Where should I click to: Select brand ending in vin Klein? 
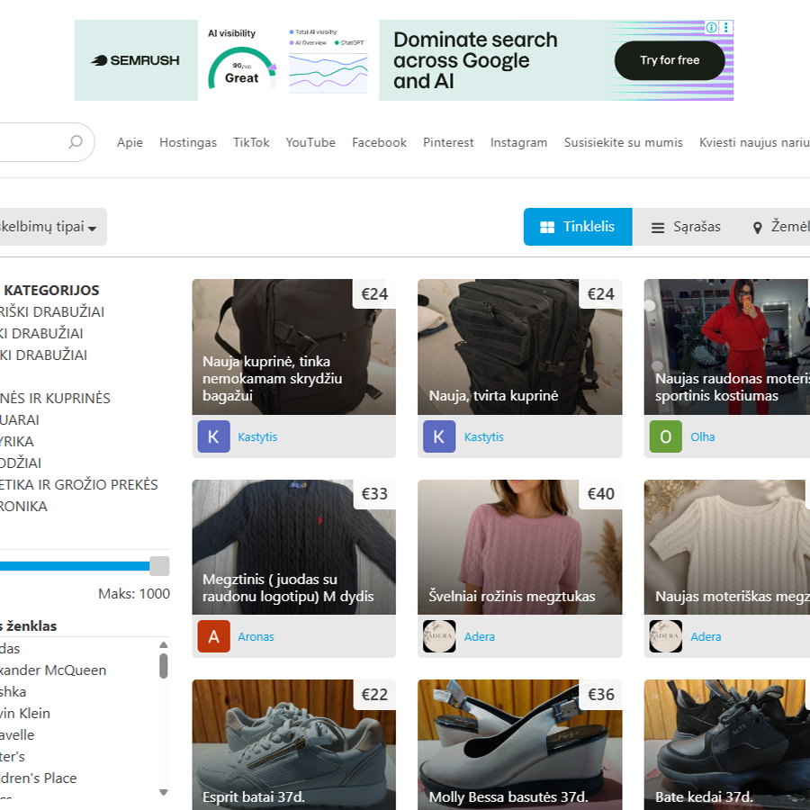[25, 714]
